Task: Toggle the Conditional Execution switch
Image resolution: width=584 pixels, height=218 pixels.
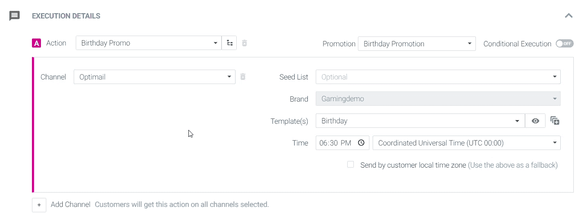Action: (x=564, y=43)
